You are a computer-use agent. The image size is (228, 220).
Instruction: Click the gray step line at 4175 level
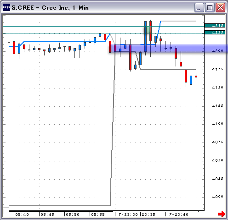(168, 70)
